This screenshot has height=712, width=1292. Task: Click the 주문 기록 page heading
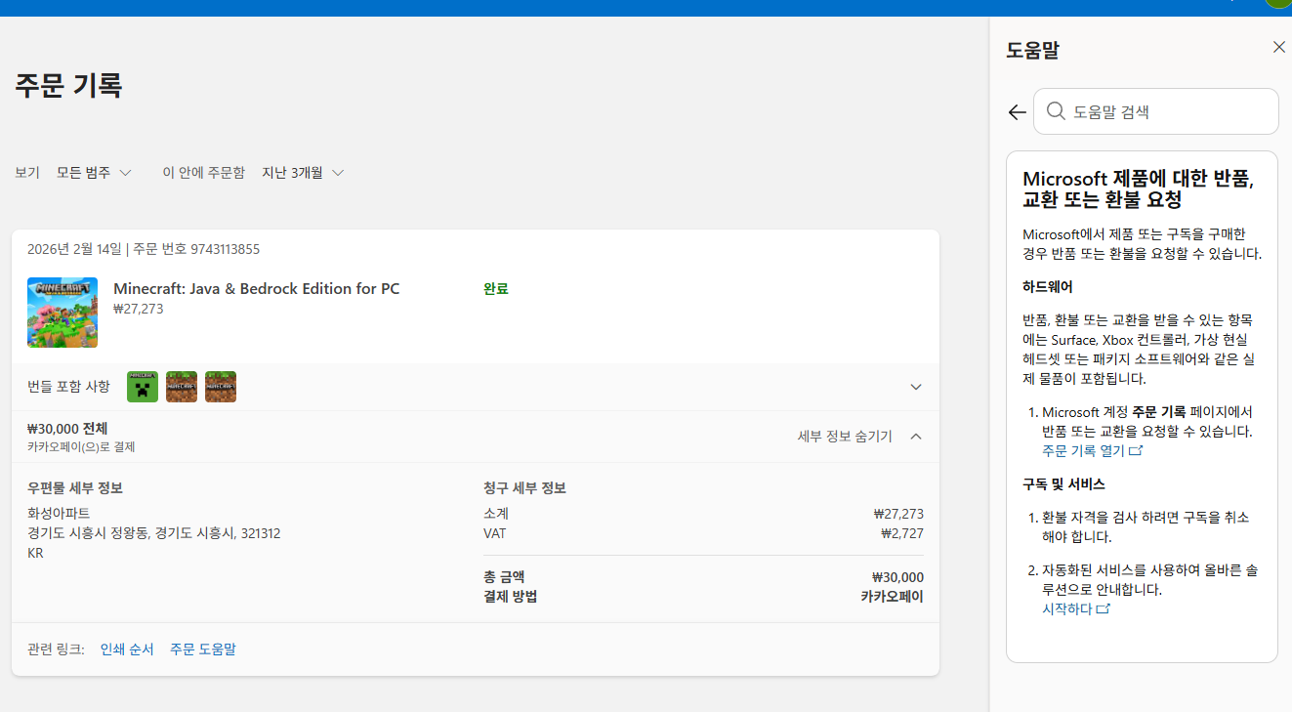(68, 85)
